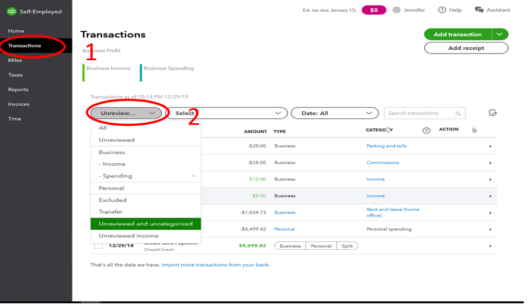Click Rent and lease (home office) category
This screenshot has height=305, width=531.
[393, 212]
